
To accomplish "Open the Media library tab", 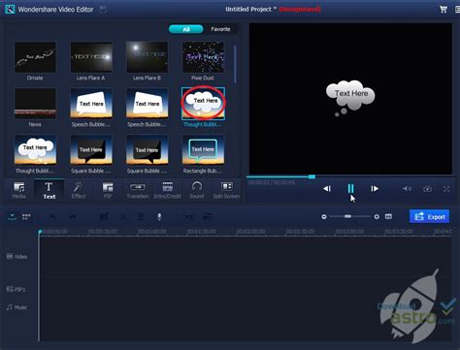I will pos(18,190).
